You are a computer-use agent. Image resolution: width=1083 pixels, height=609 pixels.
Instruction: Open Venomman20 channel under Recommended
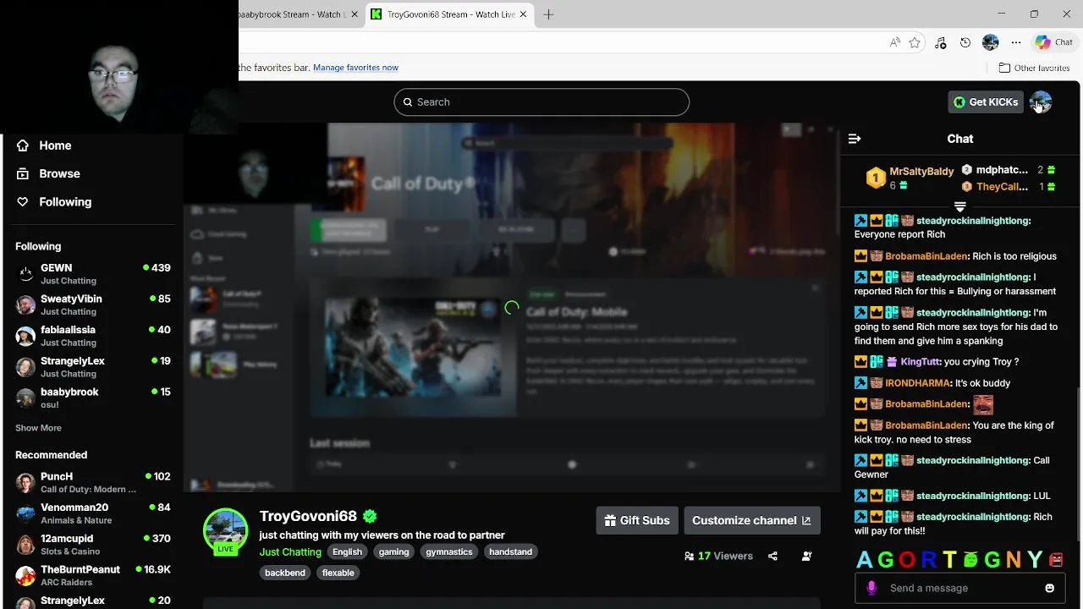coord(93,513)
